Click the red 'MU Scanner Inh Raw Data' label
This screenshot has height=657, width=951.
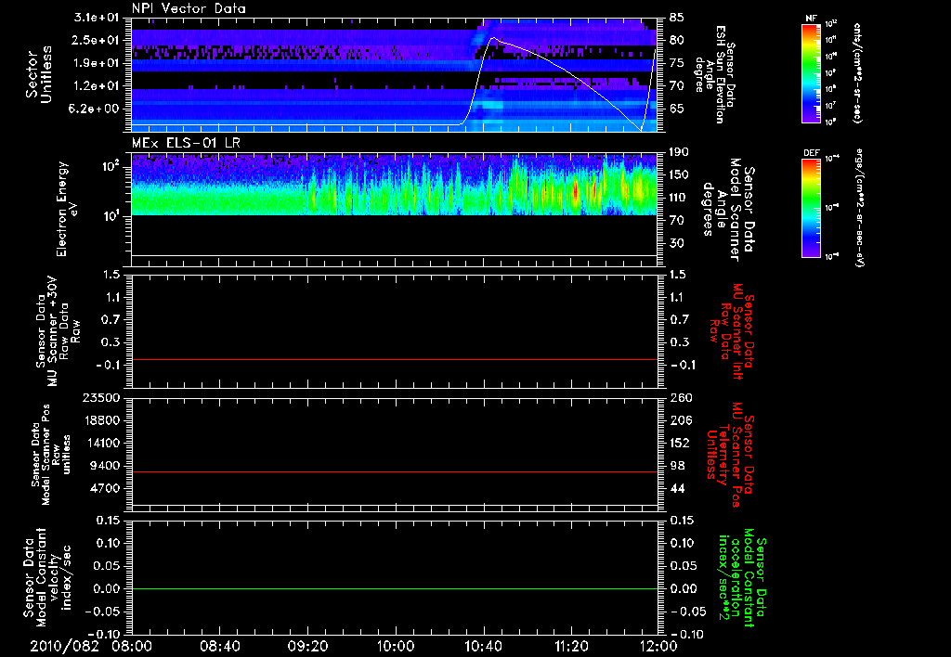coord(732,331)
